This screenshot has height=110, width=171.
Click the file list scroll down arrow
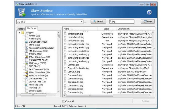click(x=153, y=92)
